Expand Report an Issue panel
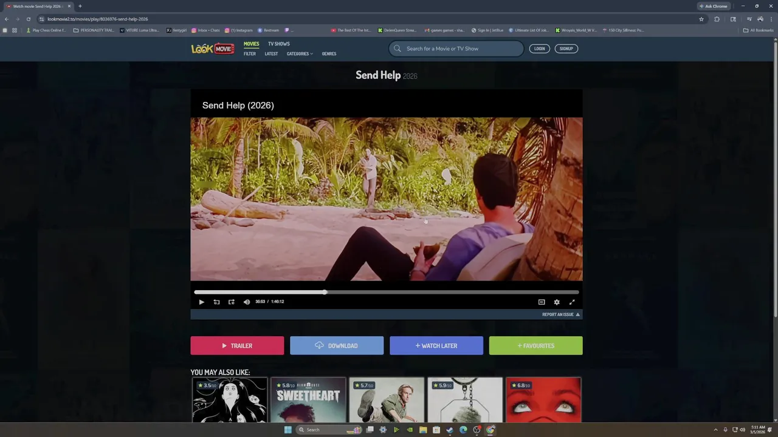The width and height of the screenshot is (778, 437). point(561,314)
